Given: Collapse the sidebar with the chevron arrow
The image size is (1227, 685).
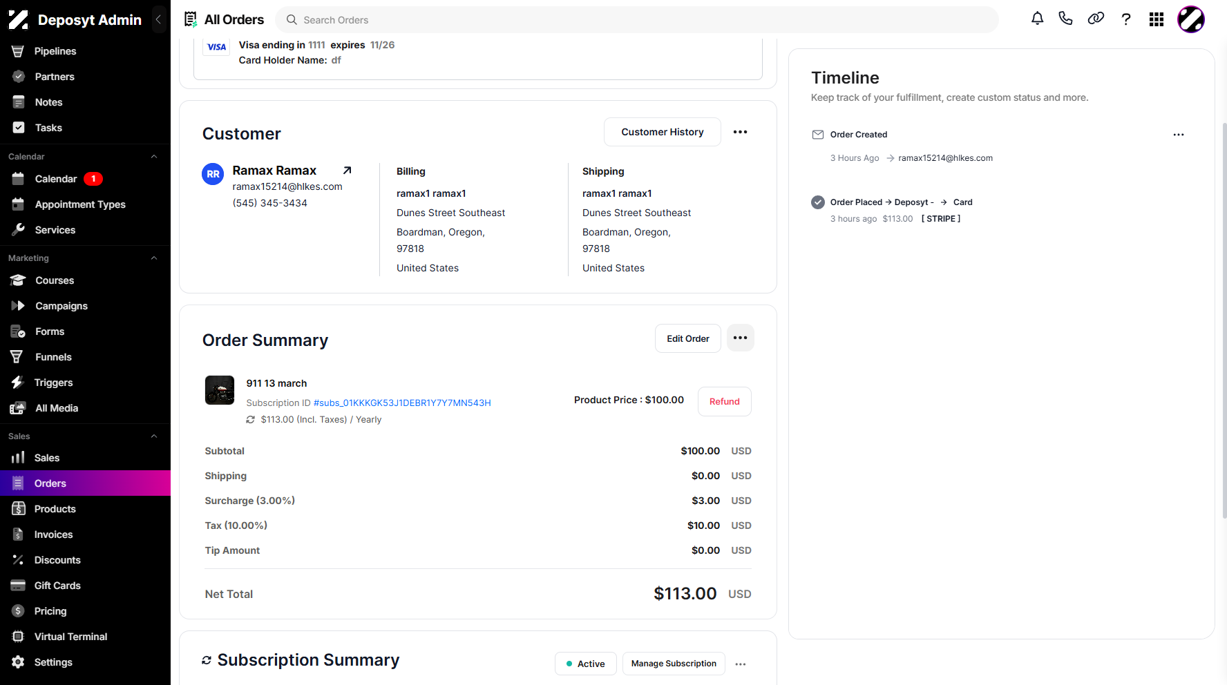Looking at the screenshot, I should click(158, 20).
